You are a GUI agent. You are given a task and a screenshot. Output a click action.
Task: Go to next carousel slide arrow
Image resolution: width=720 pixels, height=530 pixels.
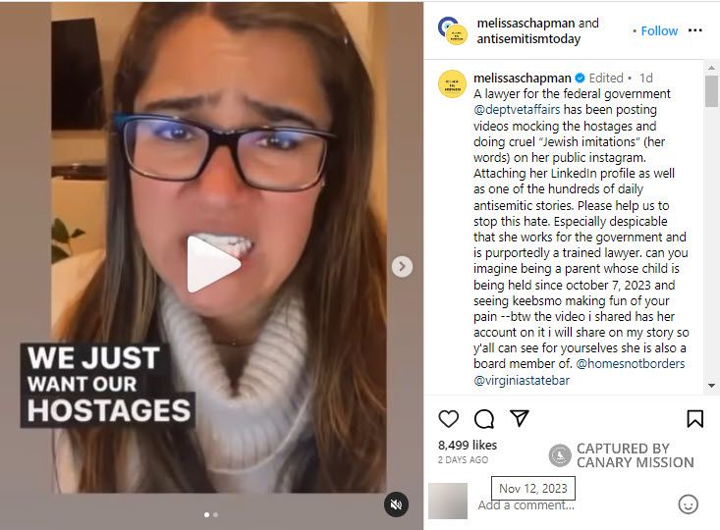point(402,266)
